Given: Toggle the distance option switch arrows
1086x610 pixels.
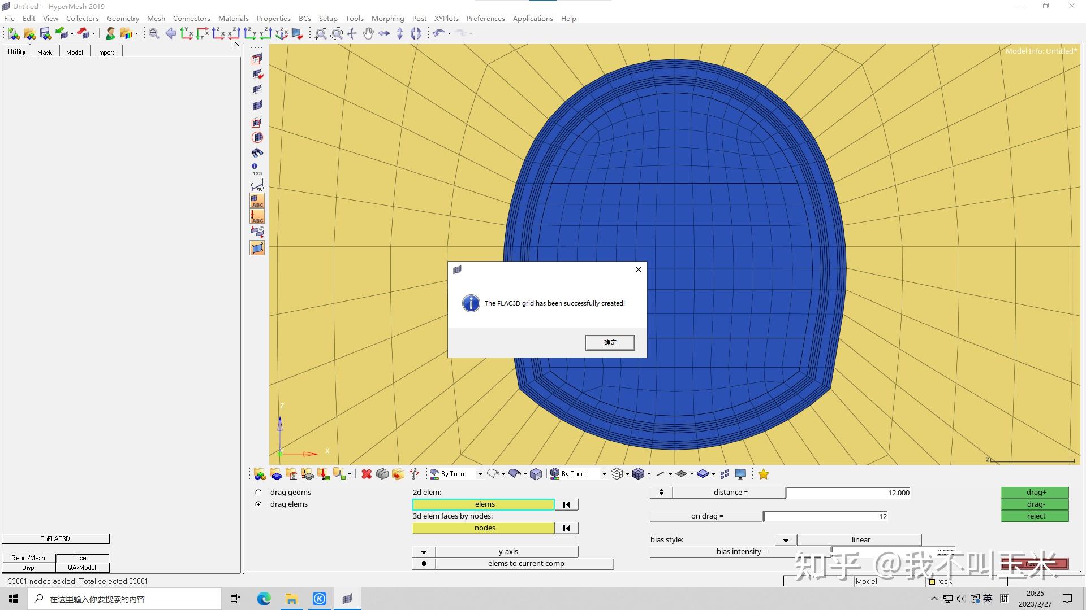Looking at the screenshot, I should [661, 492].
